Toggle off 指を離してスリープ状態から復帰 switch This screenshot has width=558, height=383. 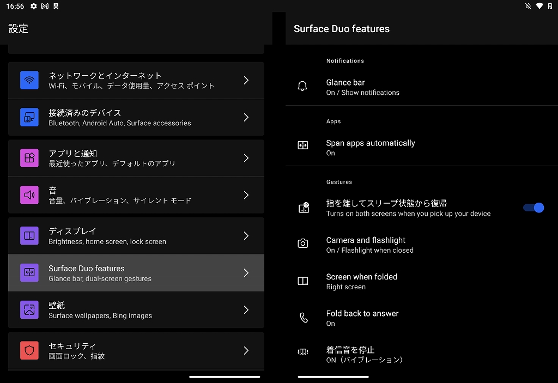[533, 208]
